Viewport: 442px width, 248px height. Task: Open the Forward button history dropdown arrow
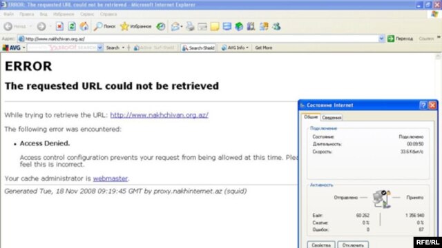coord(50,26)
